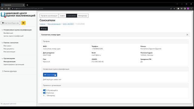Click the browser forward arrow
Screen dimensions: 194x109
click(5, 8)
